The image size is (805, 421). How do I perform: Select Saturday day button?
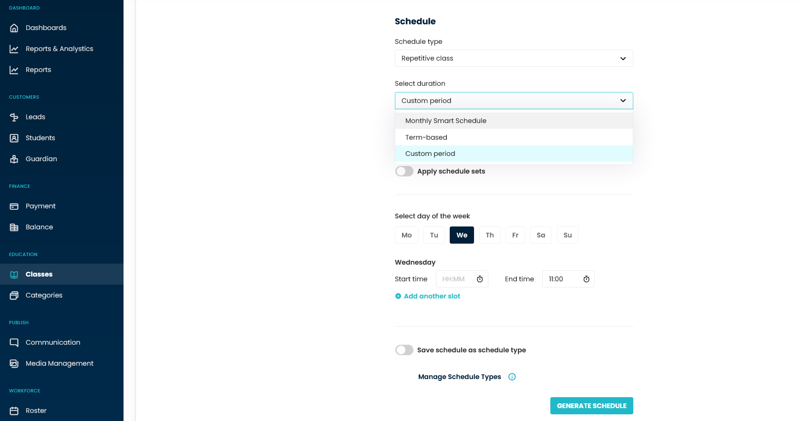coord(541,235)
